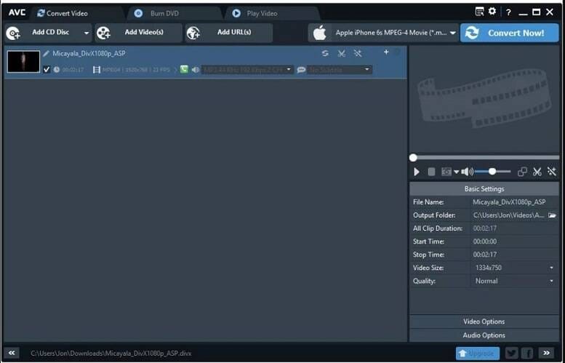The height and width of the screenshot is (363, 565).
Task: Click Convert Now! button
Action: pos(510,33)
